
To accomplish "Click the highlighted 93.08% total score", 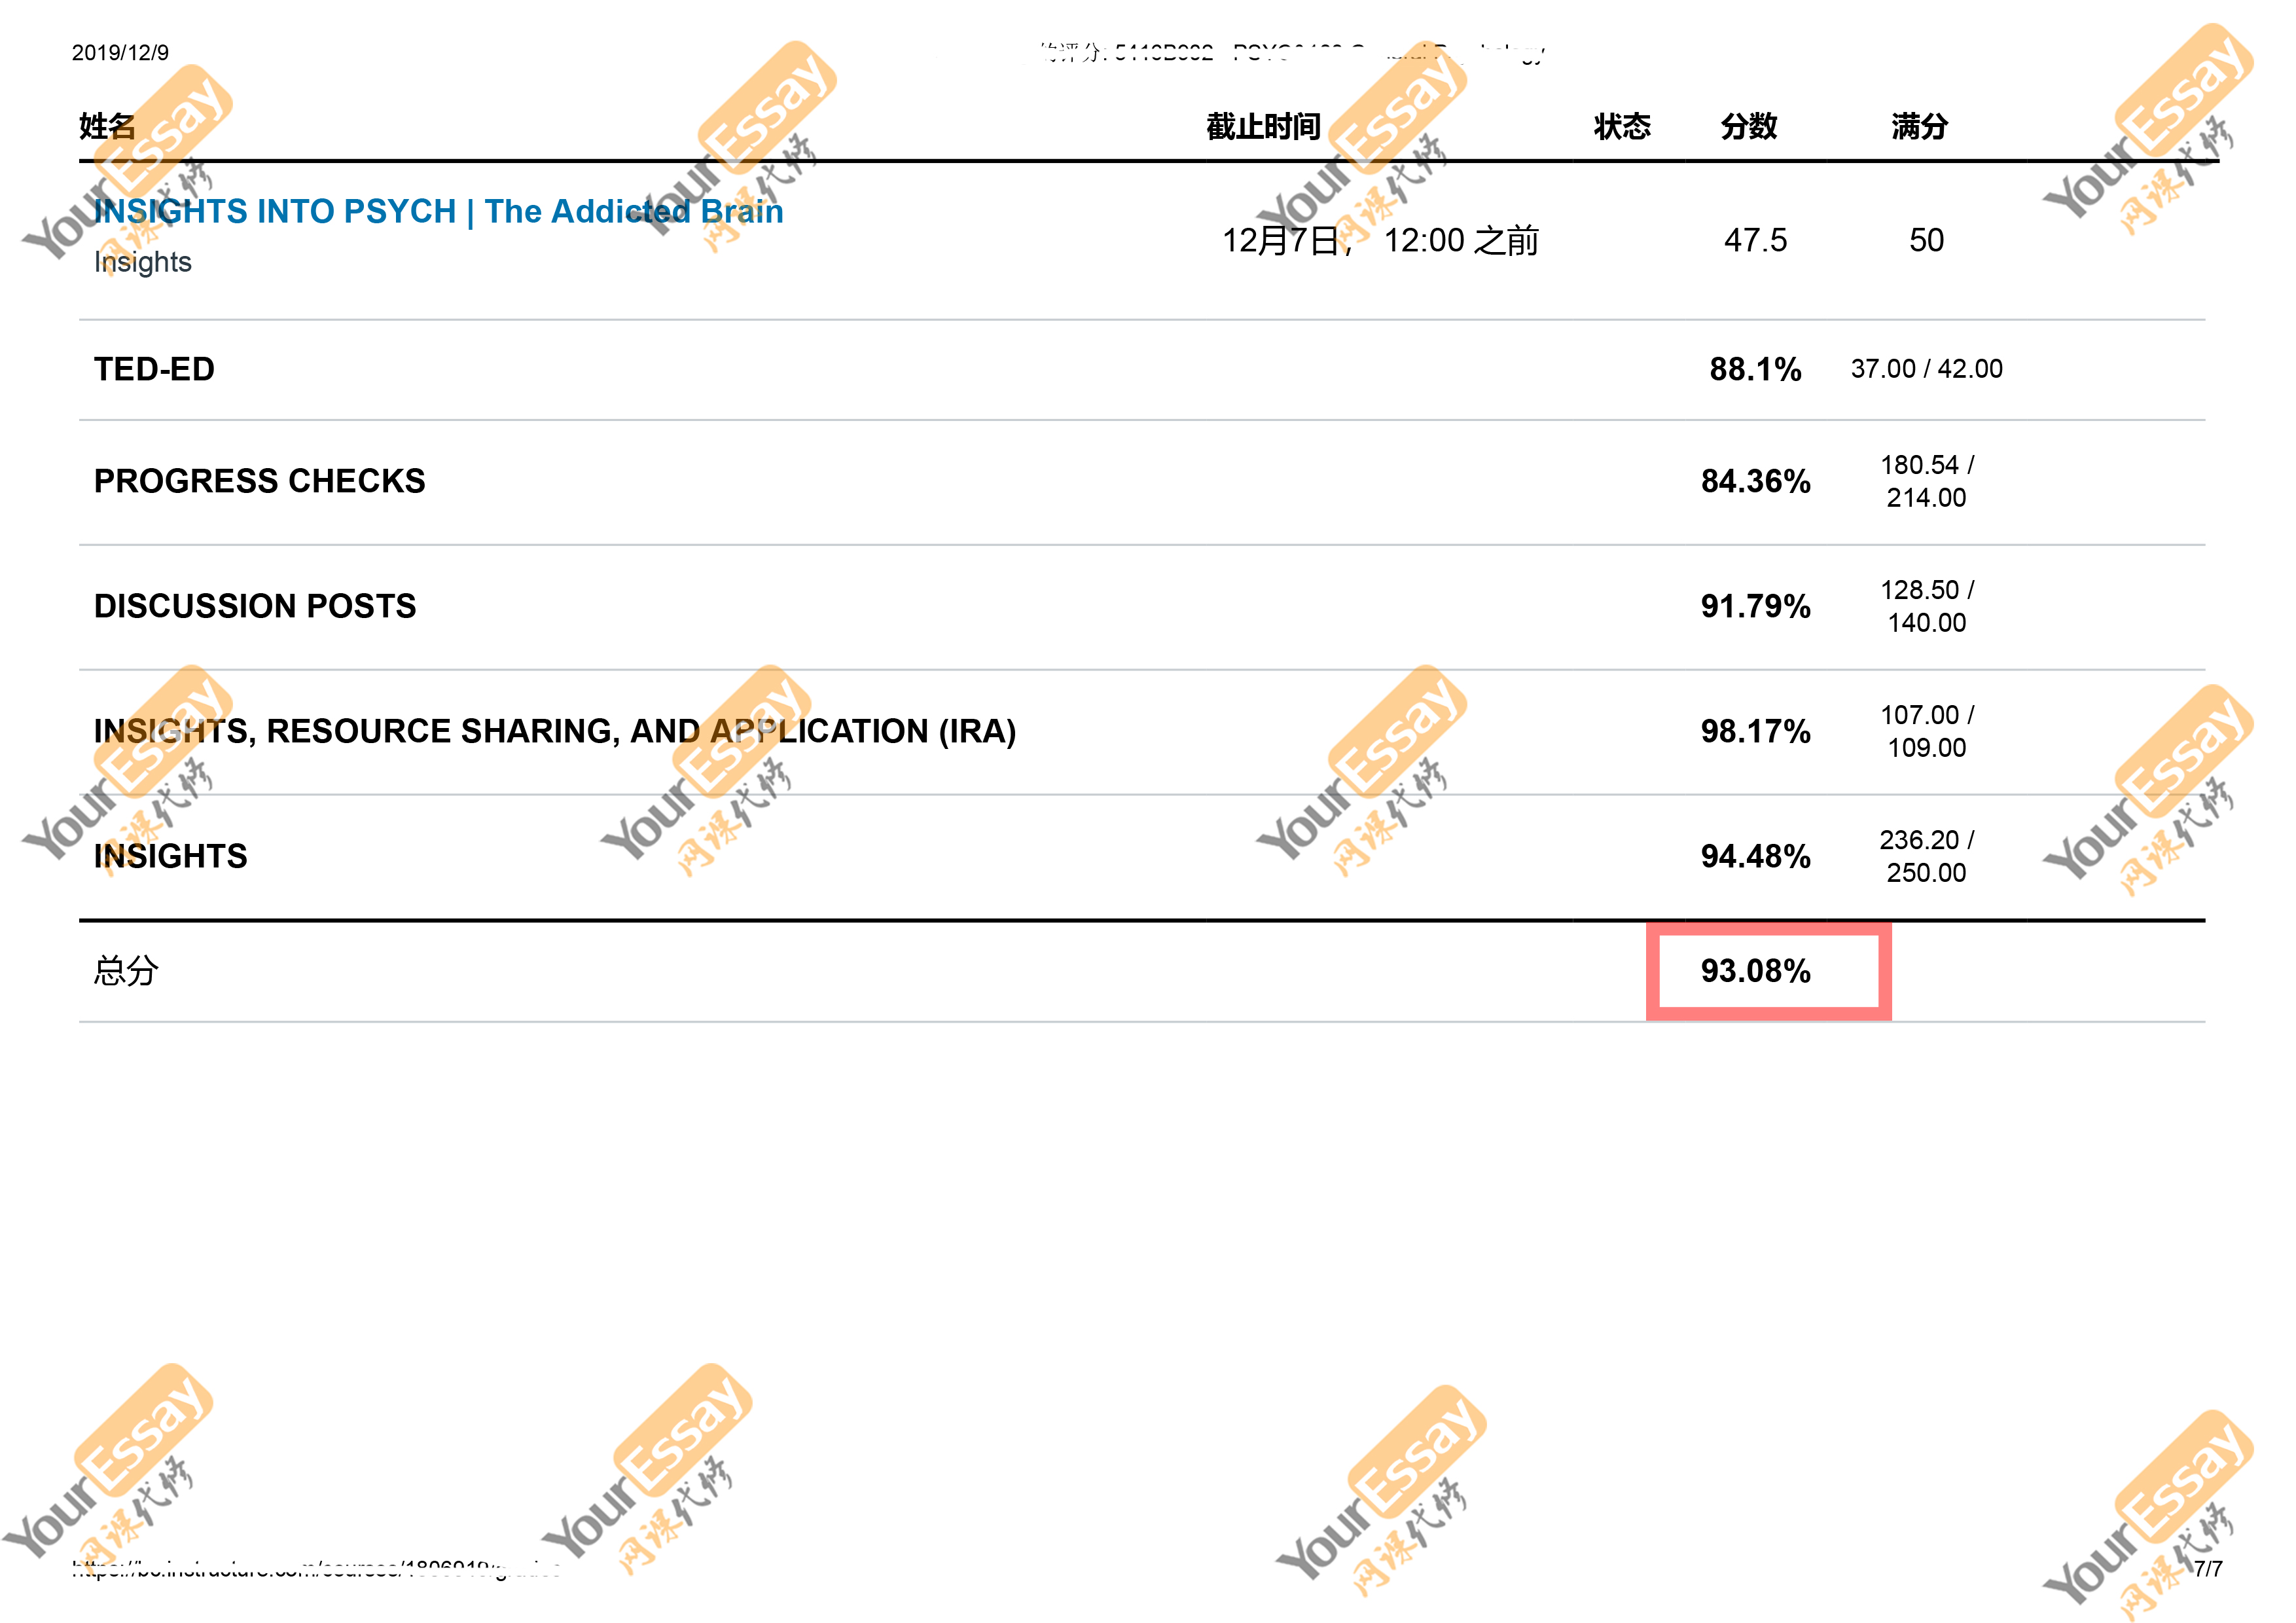I will 1755,971.
